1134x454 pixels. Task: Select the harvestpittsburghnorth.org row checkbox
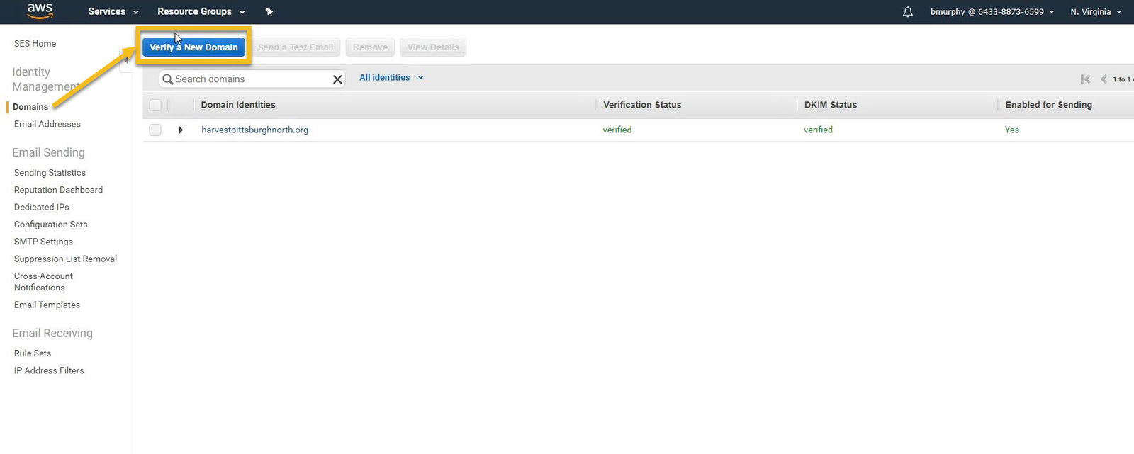pos(155,130)
